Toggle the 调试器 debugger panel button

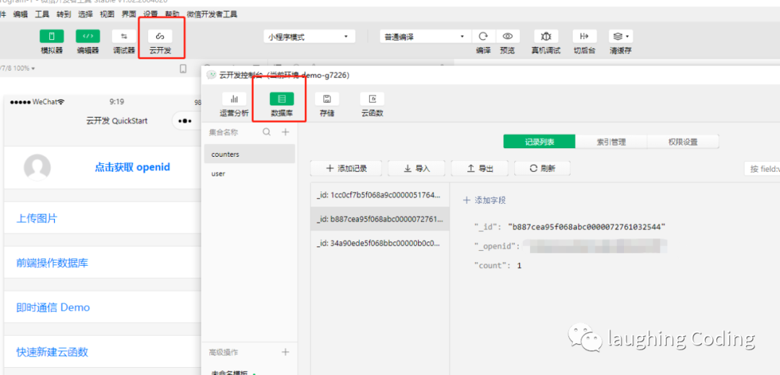tap(124, 36)
